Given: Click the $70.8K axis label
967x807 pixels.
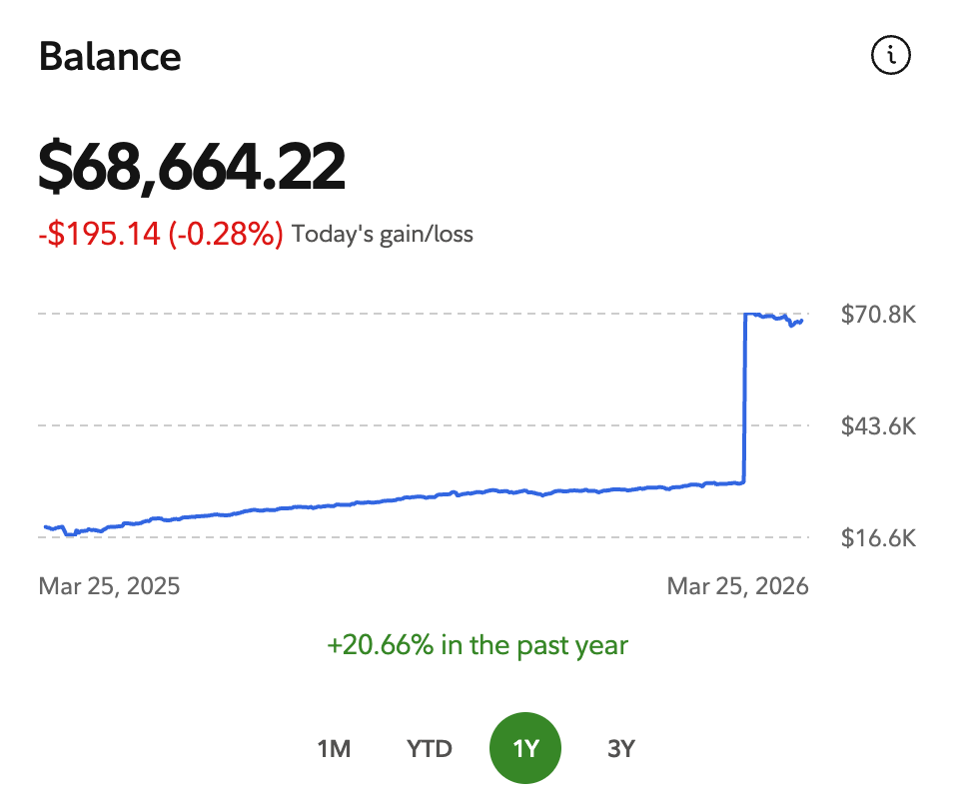Looking at the screenshot, I should coord(878,315).
